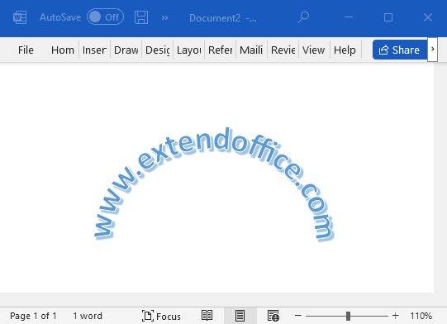Open the View ribbon tab
447x324 pixels.
pos(314,50)
